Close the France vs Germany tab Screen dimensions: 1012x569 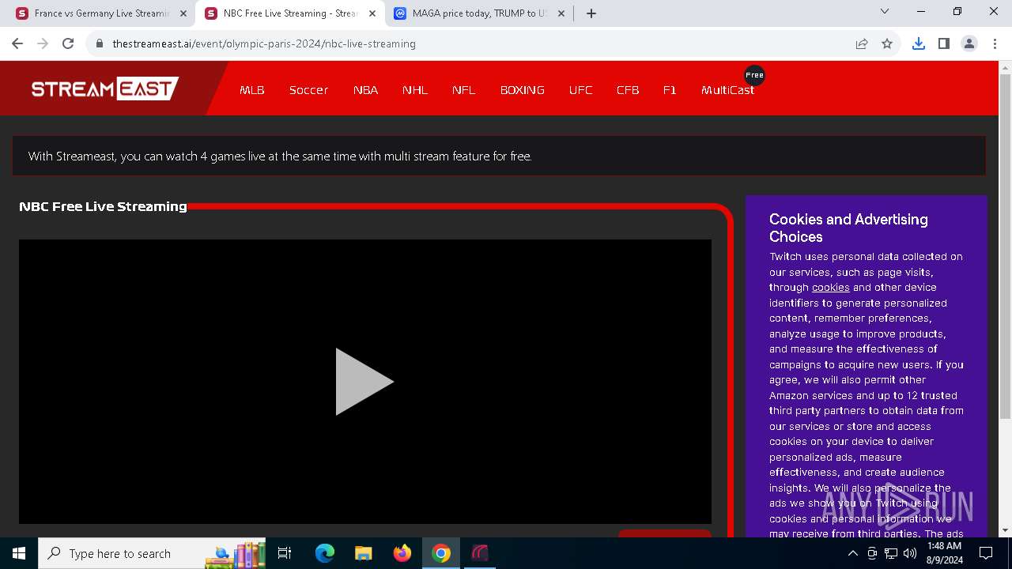pyautogui.click(x=183, y=13)
